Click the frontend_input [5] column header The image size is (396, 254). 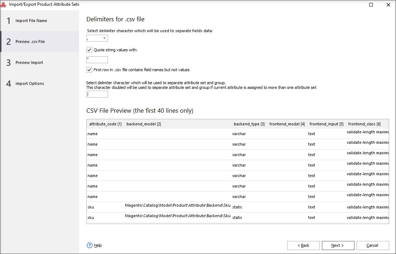point(327,124)
